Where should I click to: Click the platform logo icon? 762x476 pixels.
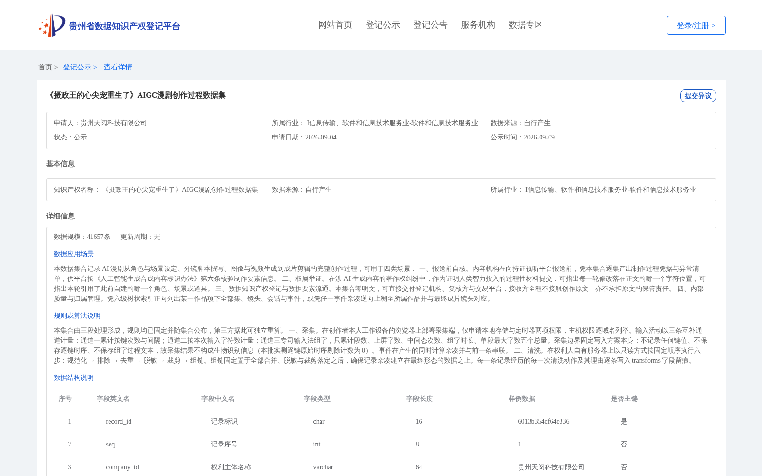pyautogui.click(x=52, y=25)
